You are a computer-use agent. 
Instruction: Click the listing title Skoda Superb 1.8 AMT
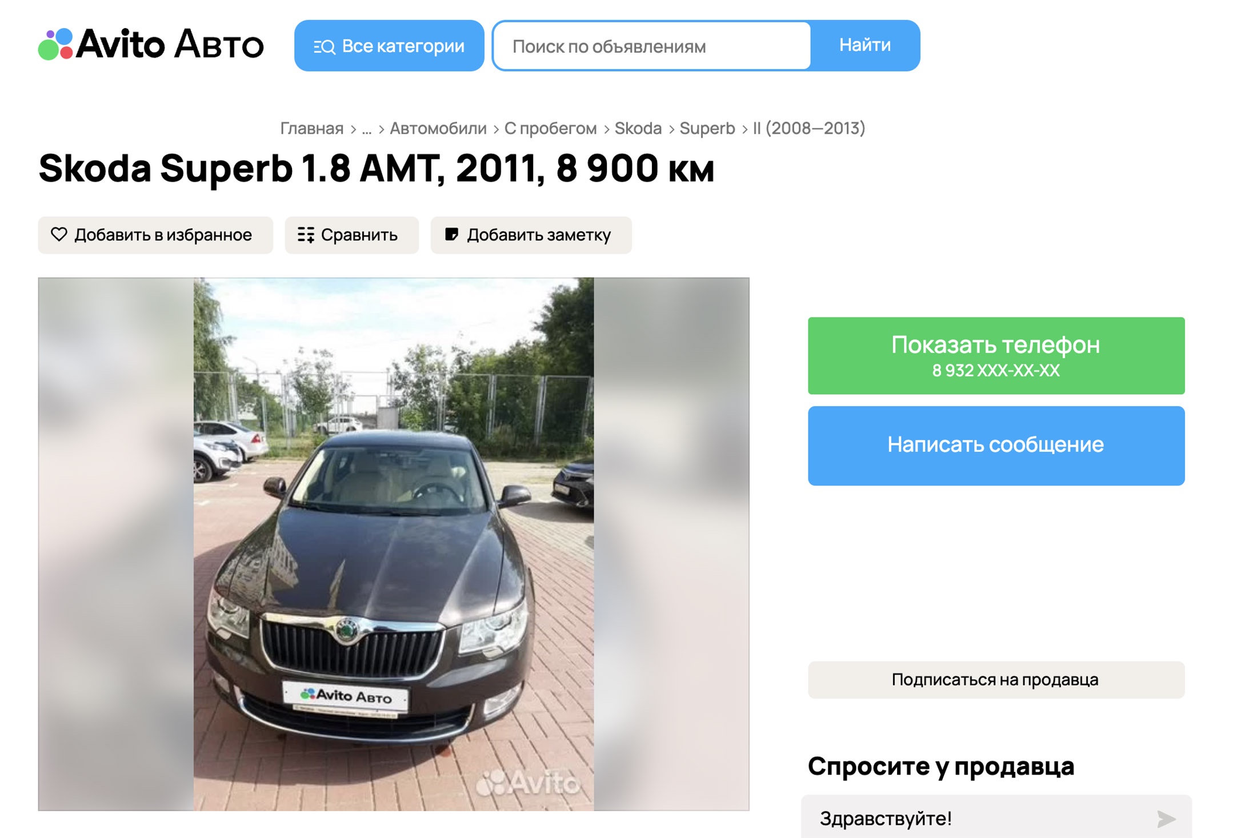377,169
